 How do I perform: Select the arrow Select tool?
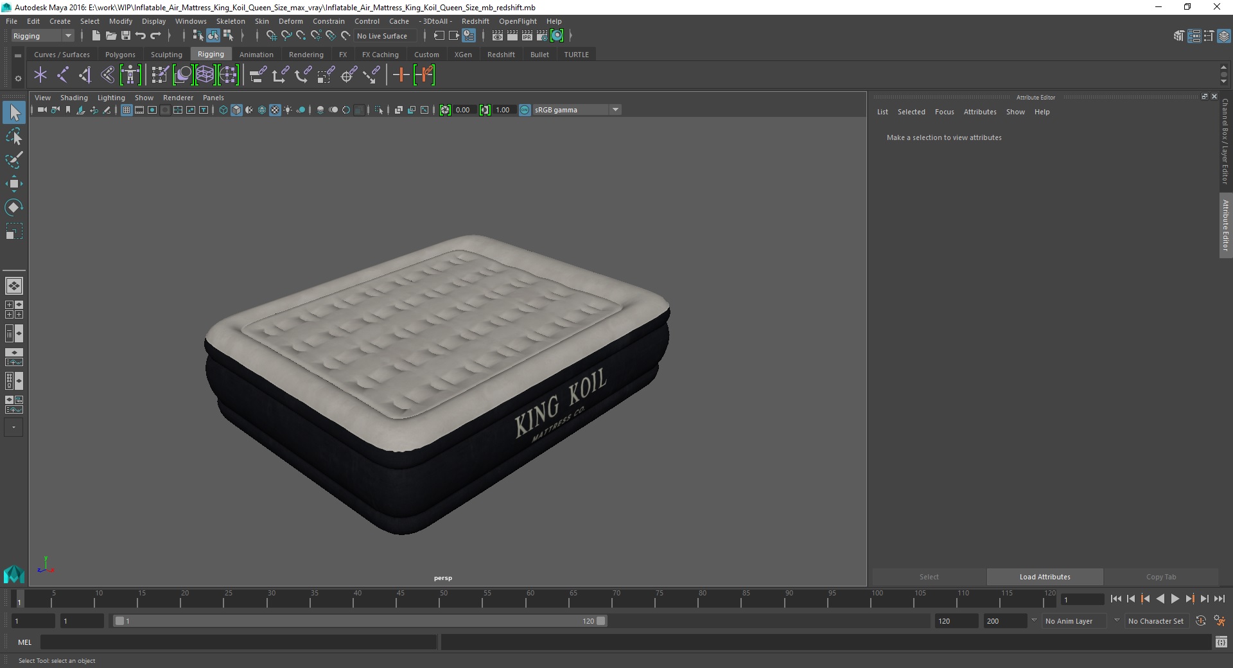pyautogui.click(x=13, y=113)
